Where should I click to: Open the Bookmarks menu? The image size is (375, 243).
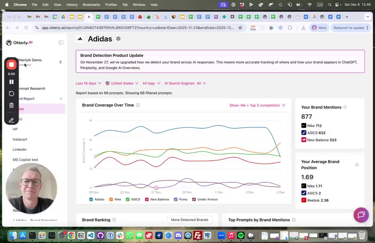91,4
